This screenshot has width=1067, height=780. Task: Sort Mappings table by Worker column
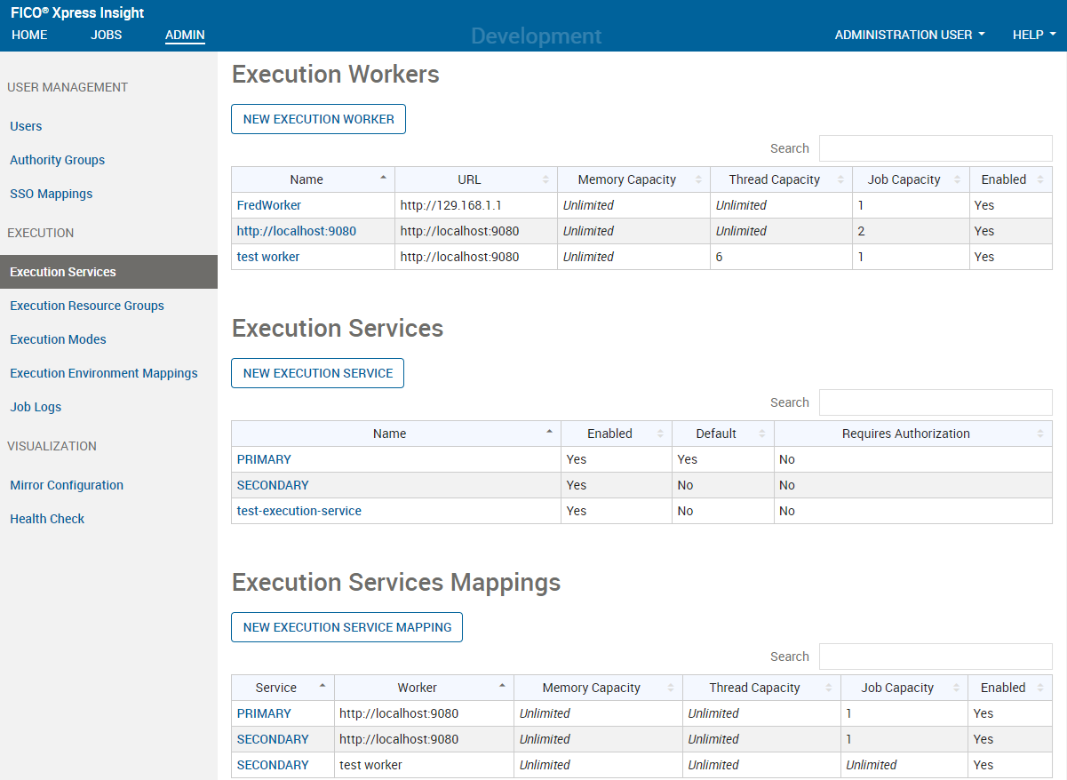point(417,688)
